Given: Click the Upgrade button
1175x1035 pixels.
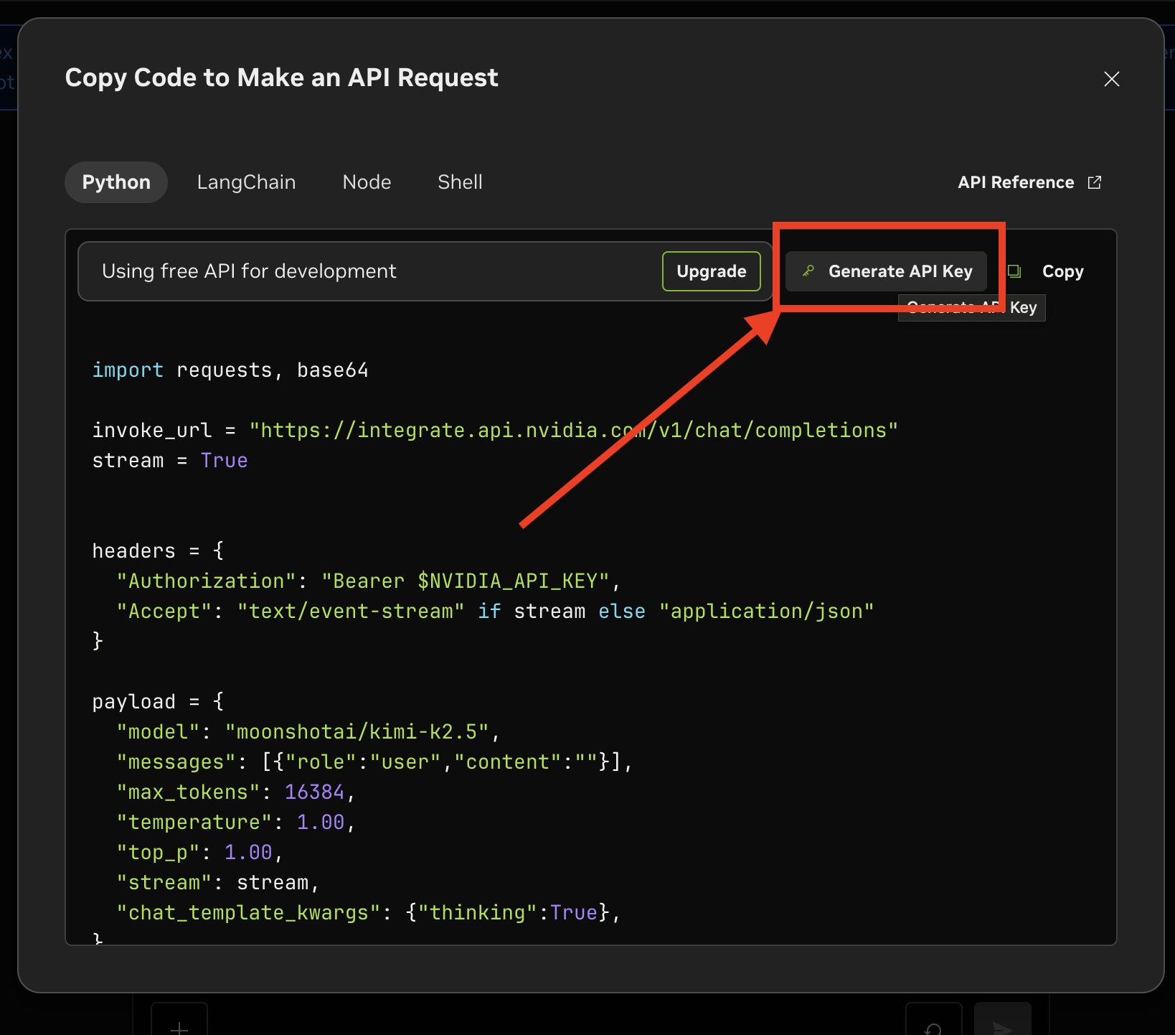Looking at the screenshot, I should (711, 271).
